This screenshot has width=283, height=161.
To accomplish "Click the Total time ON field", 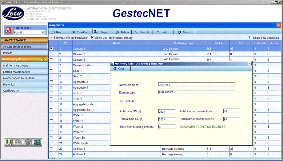I will 167,111.
